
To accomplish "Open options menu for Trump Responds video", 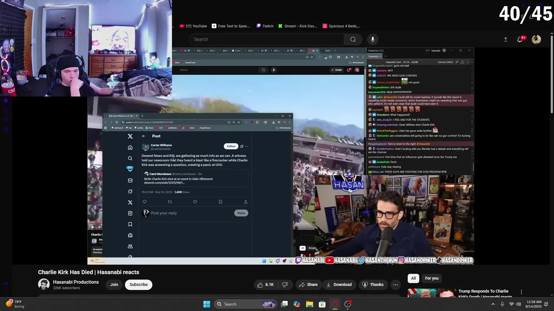I will click(x=522, y=292).
